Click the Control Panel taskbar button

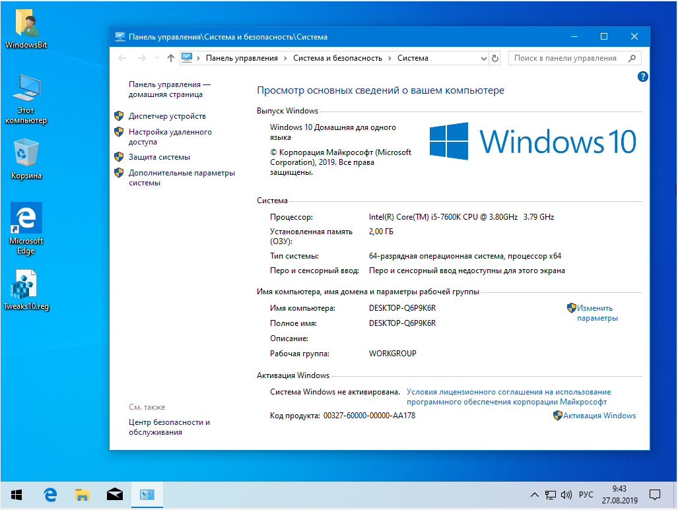(147, 495)
